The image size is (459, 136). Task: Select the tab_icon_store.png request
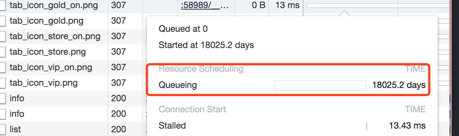pyautogui.click(x=47, y=52)
